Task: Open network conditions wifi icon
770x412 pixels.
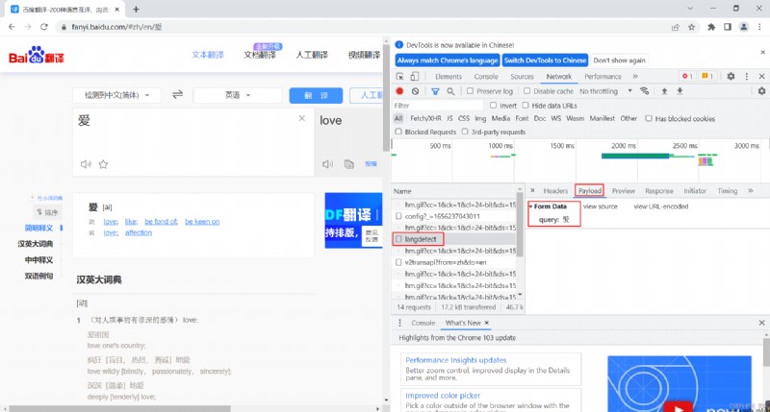Action: (644, 91)
